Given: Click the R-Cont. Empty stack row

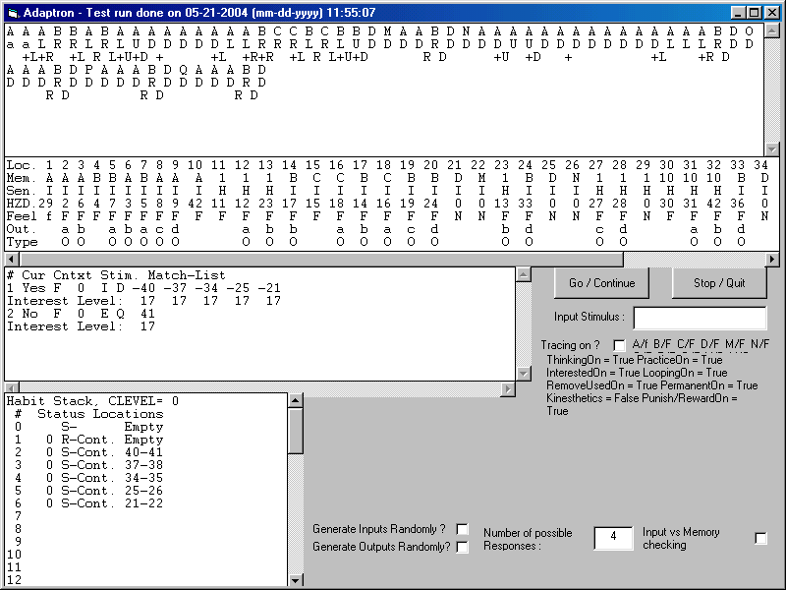Looking at the screenshot, I should pos(88,440).
